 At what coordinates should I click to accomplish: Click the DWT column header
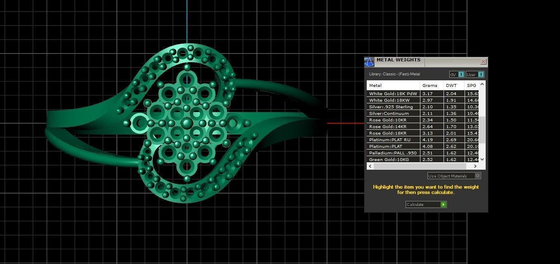(454, 85)
